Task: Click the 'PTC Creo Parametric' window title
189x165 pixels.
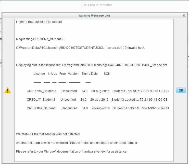Action: (97, 5)
